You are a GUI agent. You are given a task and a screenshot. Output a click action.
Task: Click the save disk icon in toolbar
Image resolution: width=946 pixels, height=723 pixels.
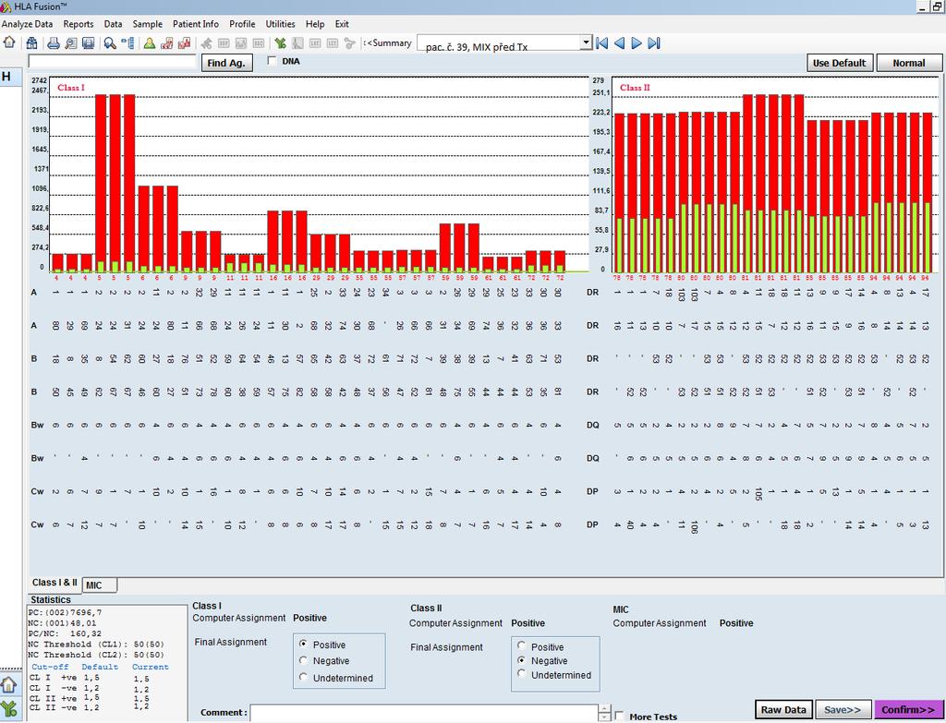point(88,42)
